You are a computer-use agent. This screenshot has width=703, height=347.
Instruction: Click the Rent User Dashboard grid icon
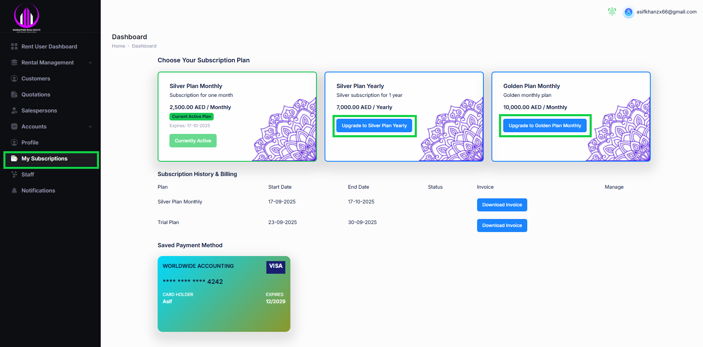coord(14,46)
